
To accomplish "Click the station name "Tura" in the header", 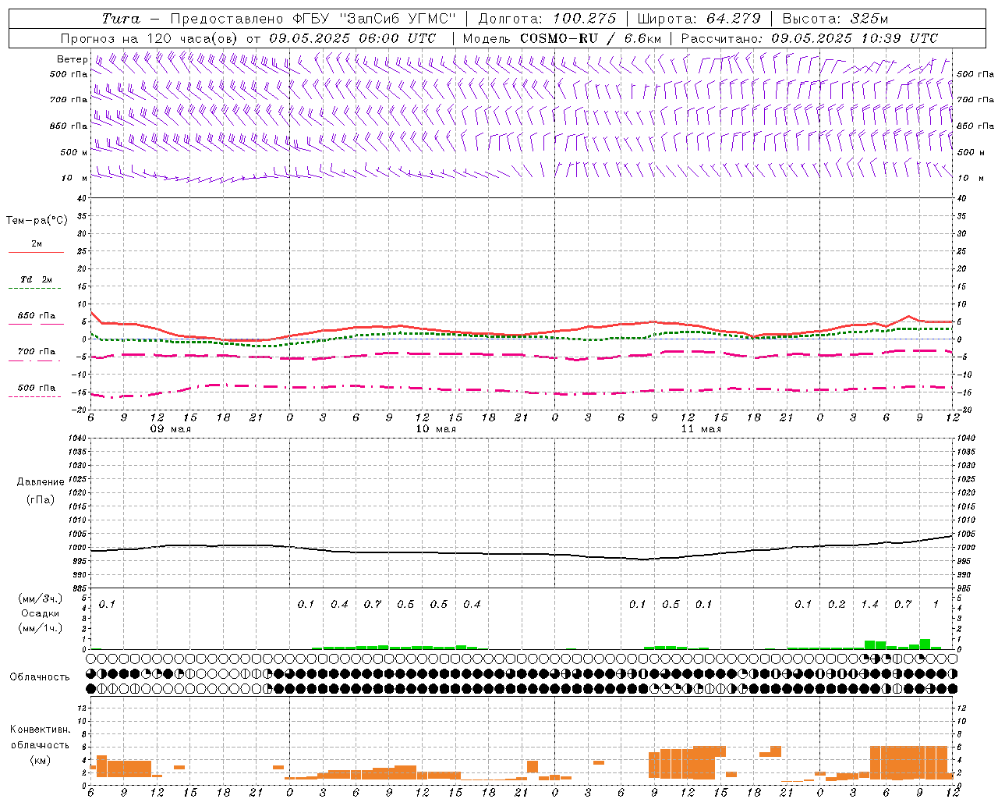I will (120, 19).
